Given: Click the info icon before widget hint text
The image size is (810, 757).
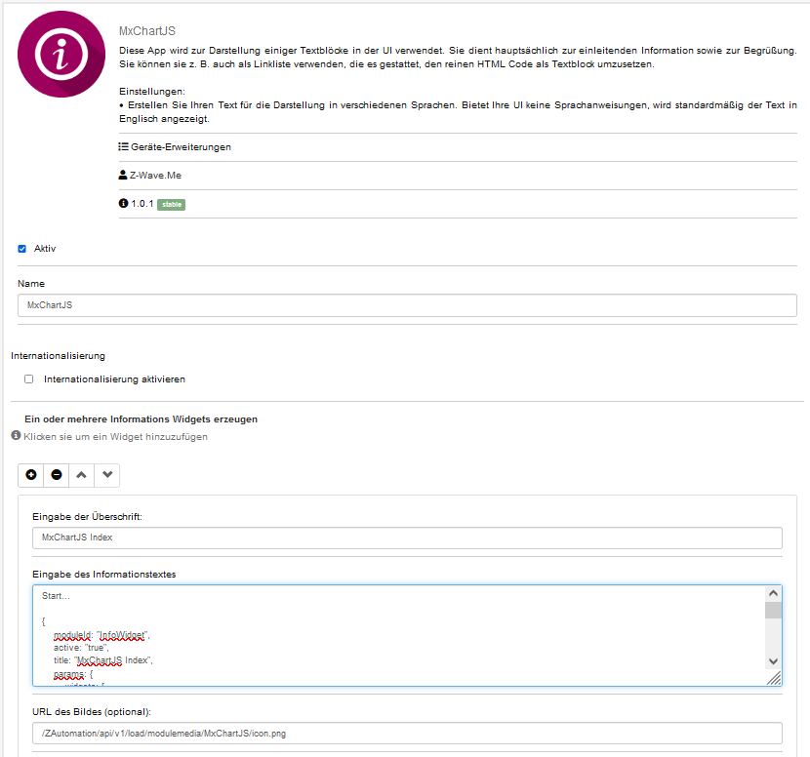Looking at the screenshot, I should point(16,436).
